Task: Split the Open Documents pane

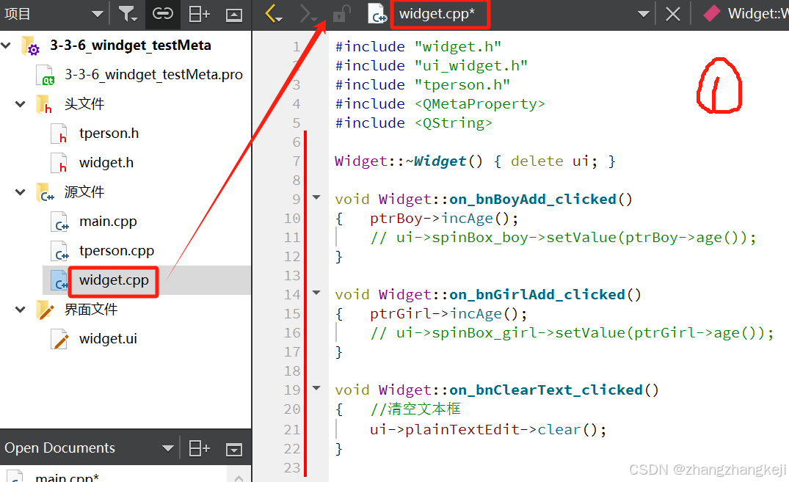Action: (199, 448)
